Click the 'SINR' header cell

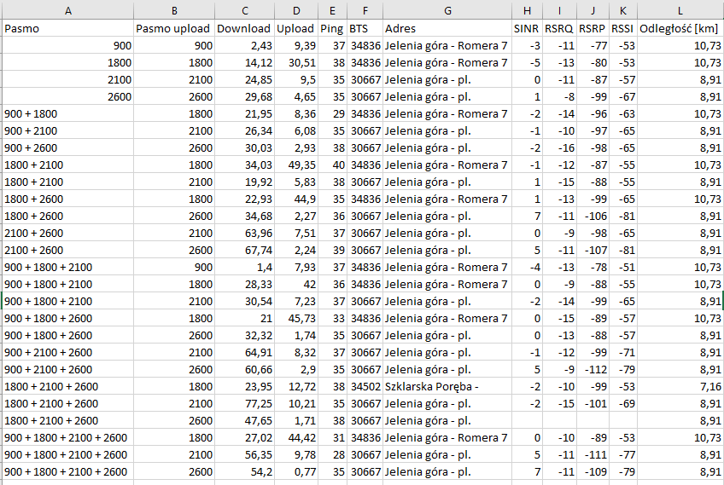click(x=527, y=28)
